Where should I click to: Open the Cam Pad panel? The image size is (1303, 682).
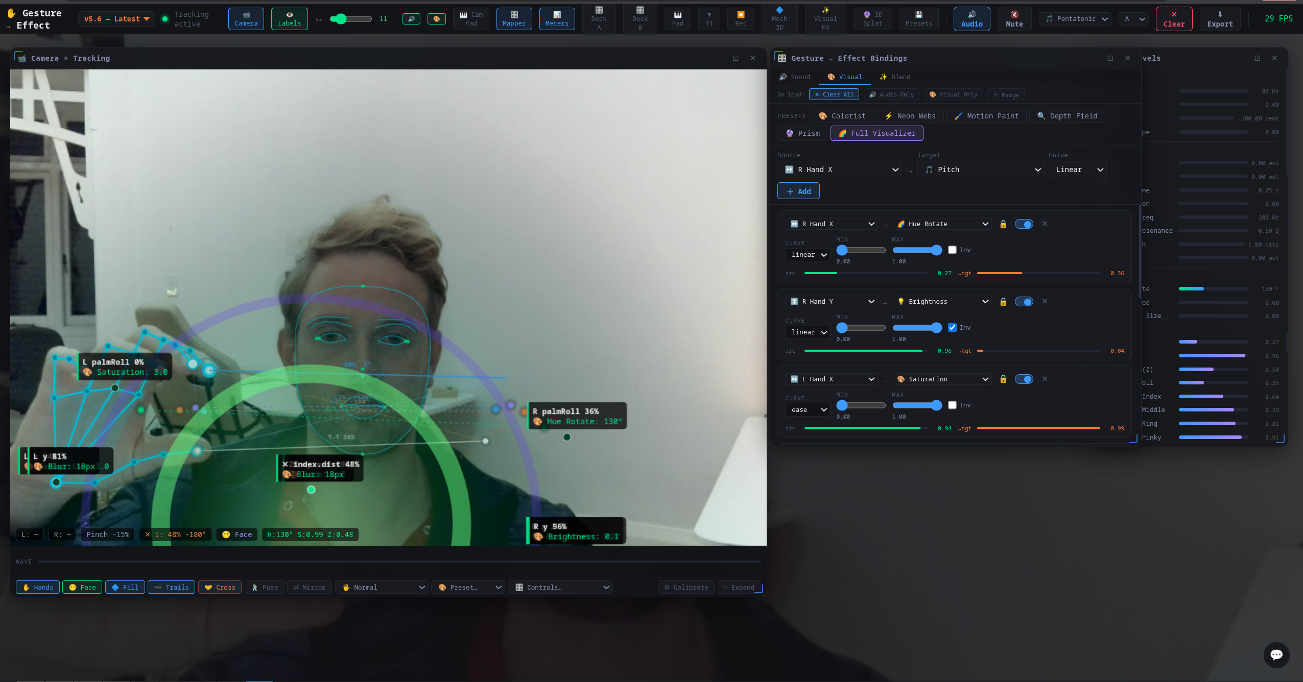(471, 19)
